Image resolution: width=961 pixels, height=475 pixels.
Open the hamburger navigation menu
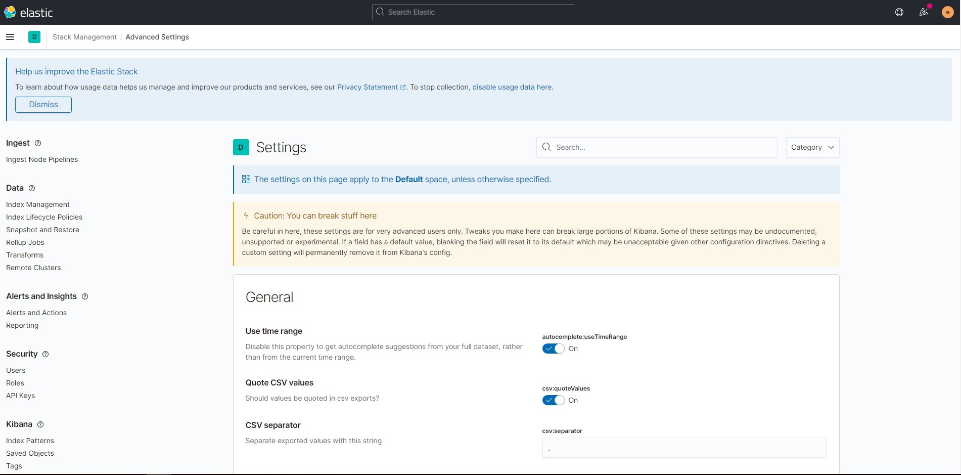10,37
